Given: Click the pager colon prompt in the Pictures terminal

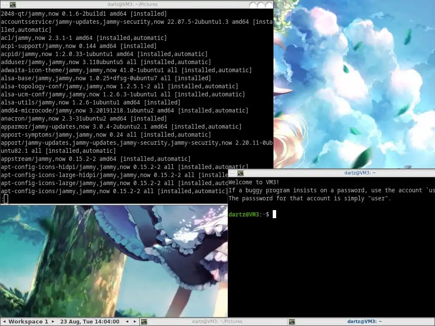Looking at the screenshot, I should tap(3, 199).
